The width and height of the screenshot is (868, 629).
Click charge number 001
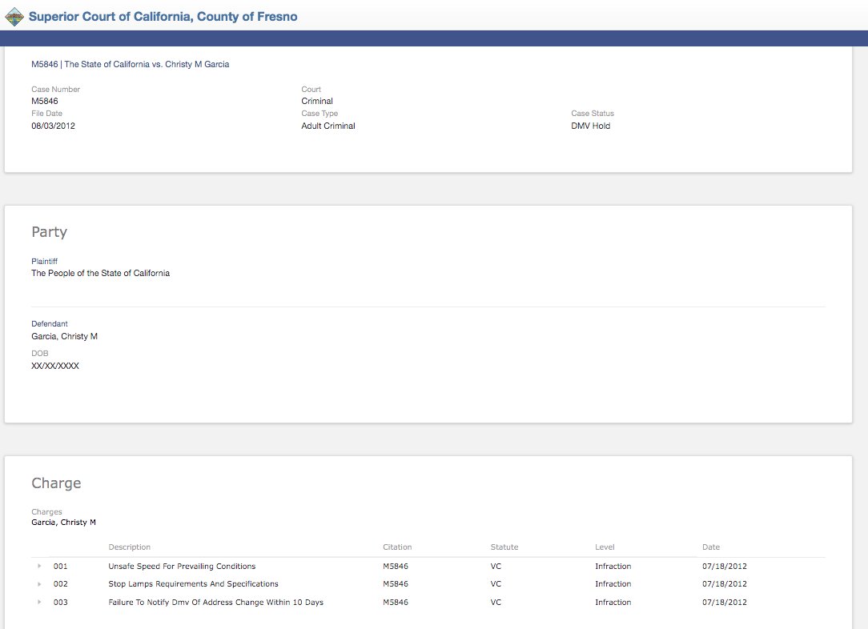point(60,566)
